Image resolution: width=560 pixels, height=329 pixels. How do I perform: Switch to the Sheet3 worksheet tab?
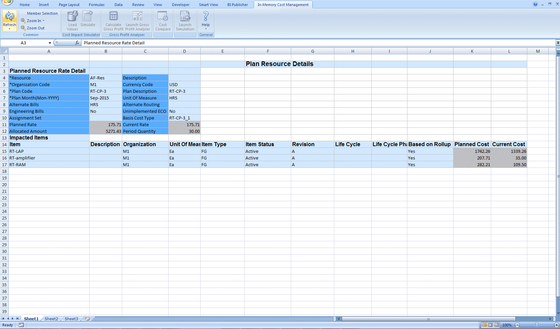(71, 319)
